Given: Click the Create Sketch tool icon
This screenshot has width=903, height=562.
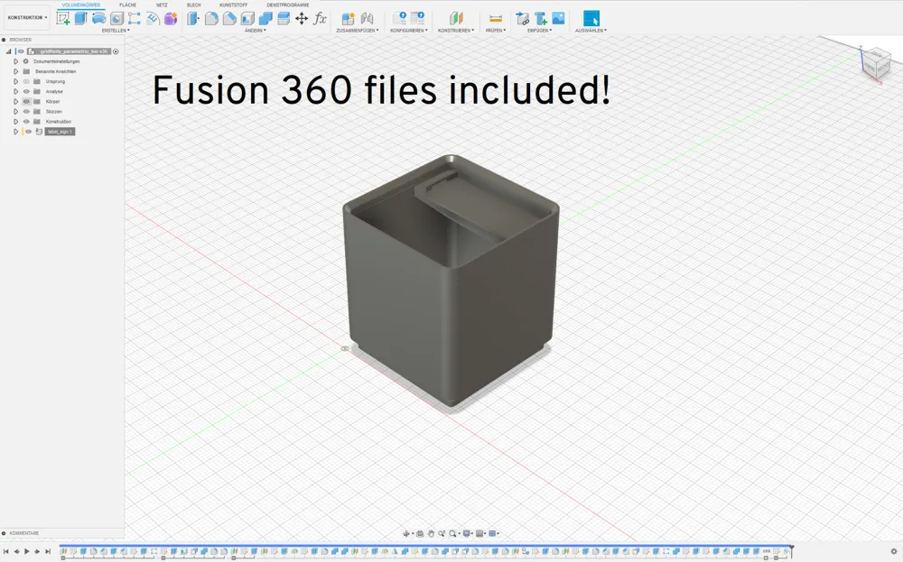Looking at the screenshot, I should (63, 18).
